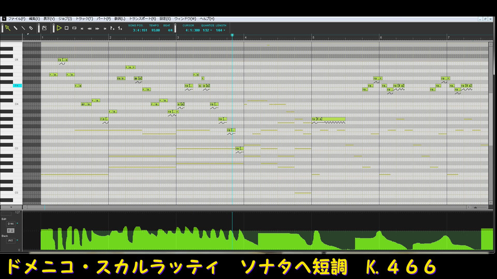Viewport: 497px width, 279px height.
Task: Open the ファイル(F) menu
Action: (x=17, y=19)
